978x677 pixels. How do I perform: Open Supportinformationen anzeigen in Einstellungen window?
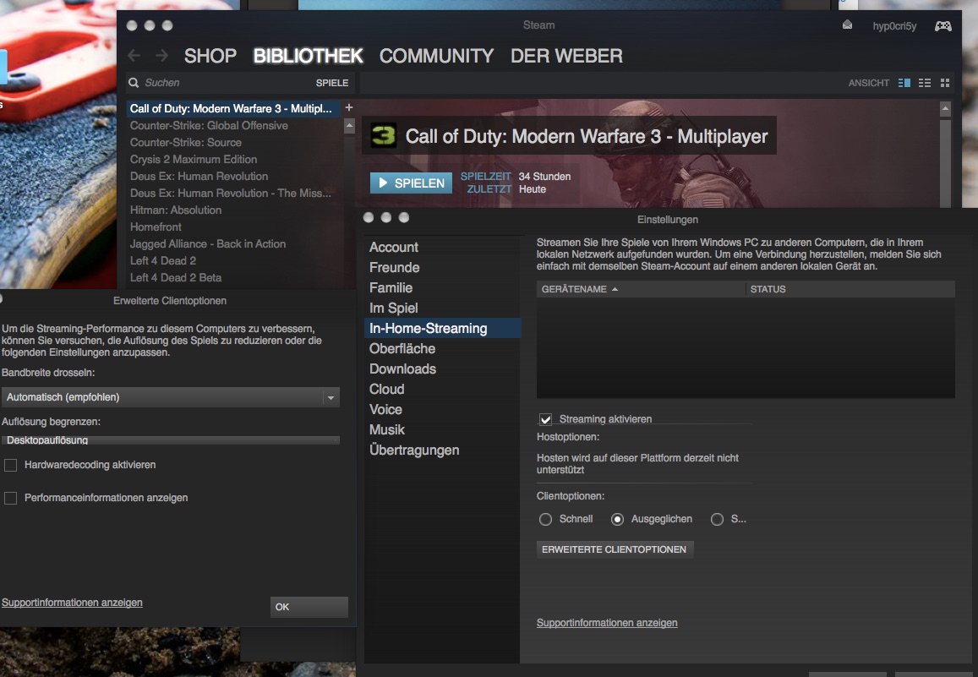607,623
